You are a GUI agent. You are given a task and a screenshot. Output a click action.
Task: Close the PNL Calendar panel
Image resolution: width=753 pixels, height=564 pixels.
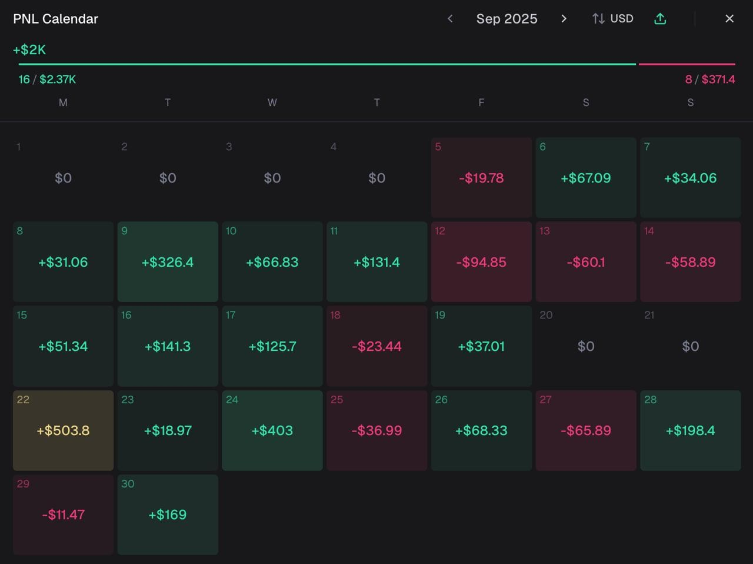[729, 19]
